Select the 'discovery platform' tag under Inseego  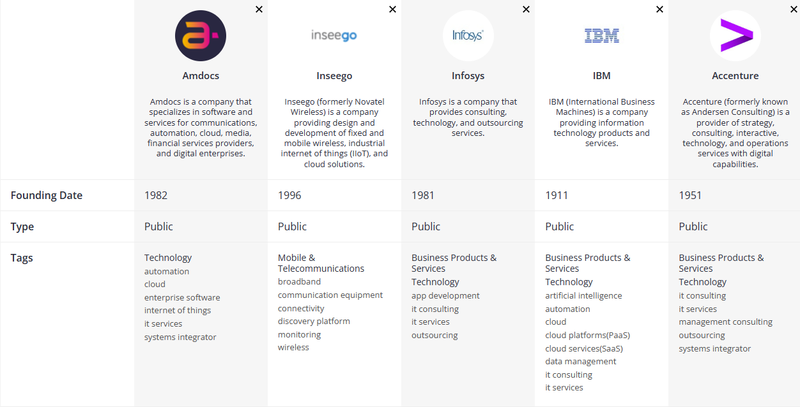[314, 321]
